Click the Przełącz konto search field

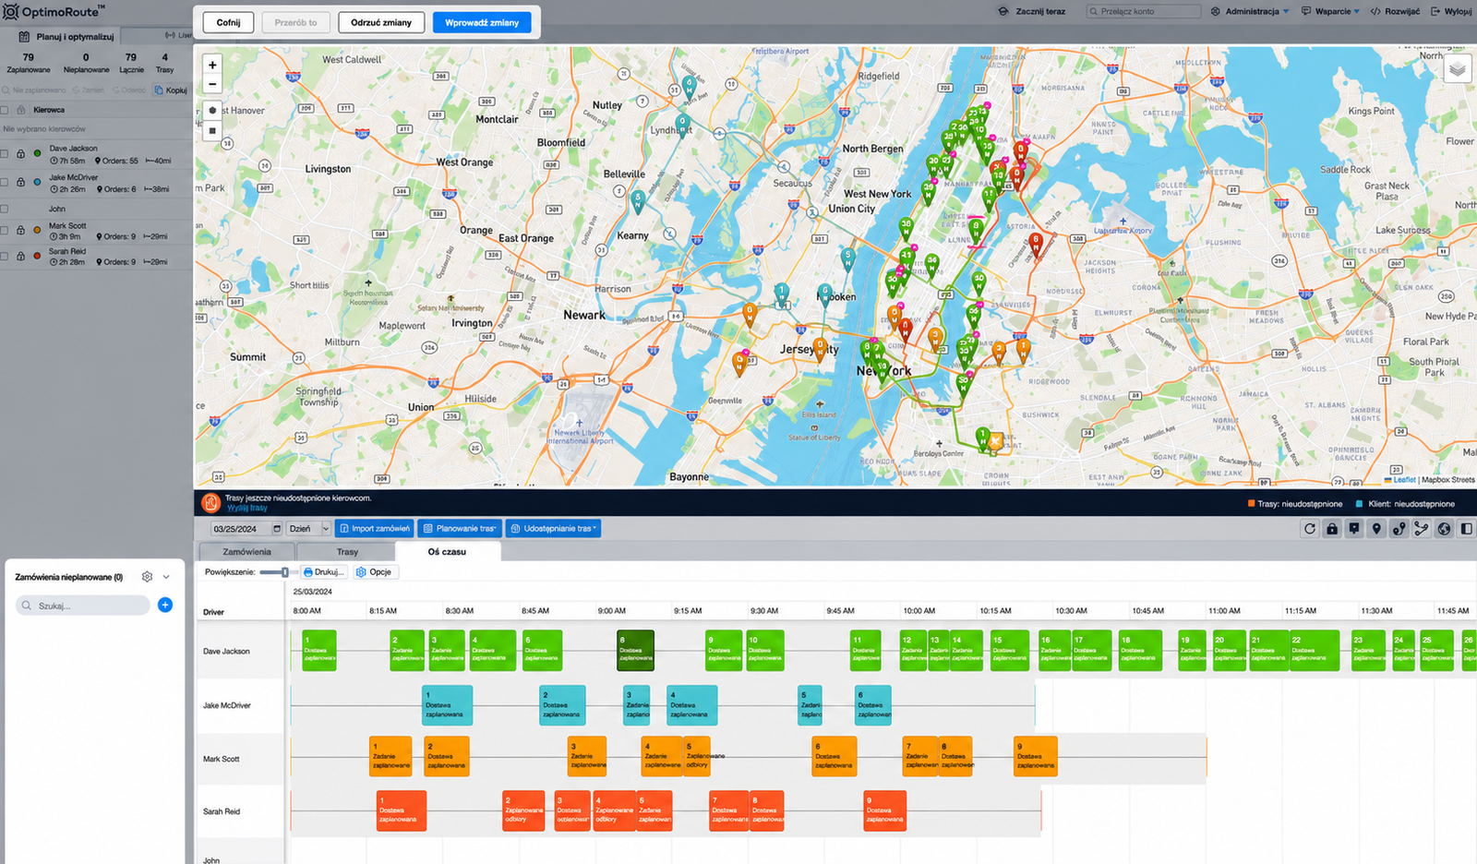(x=1143, y=11)
